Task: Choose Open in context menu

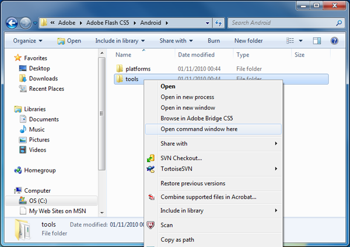Action: click(213, 86)
